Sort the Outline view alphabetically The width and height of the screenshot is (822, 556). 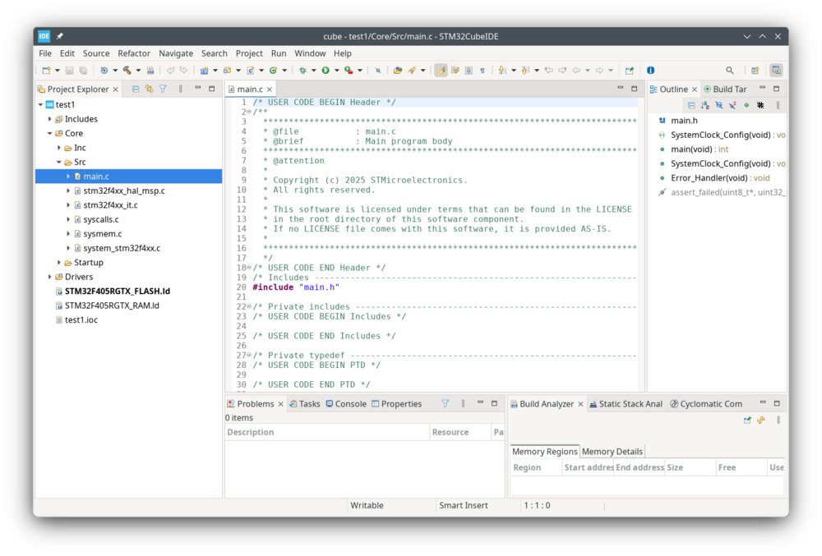pos(704,105)
